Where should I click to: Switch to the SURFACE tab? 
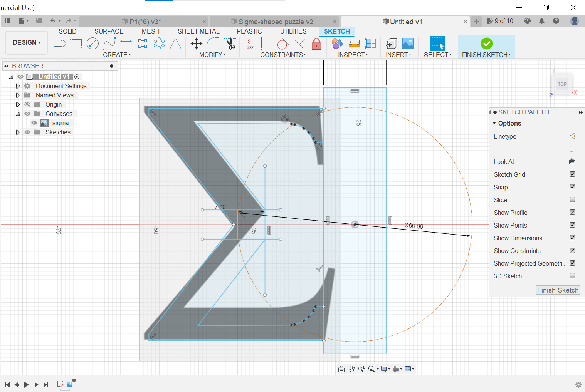click(109, 31)
